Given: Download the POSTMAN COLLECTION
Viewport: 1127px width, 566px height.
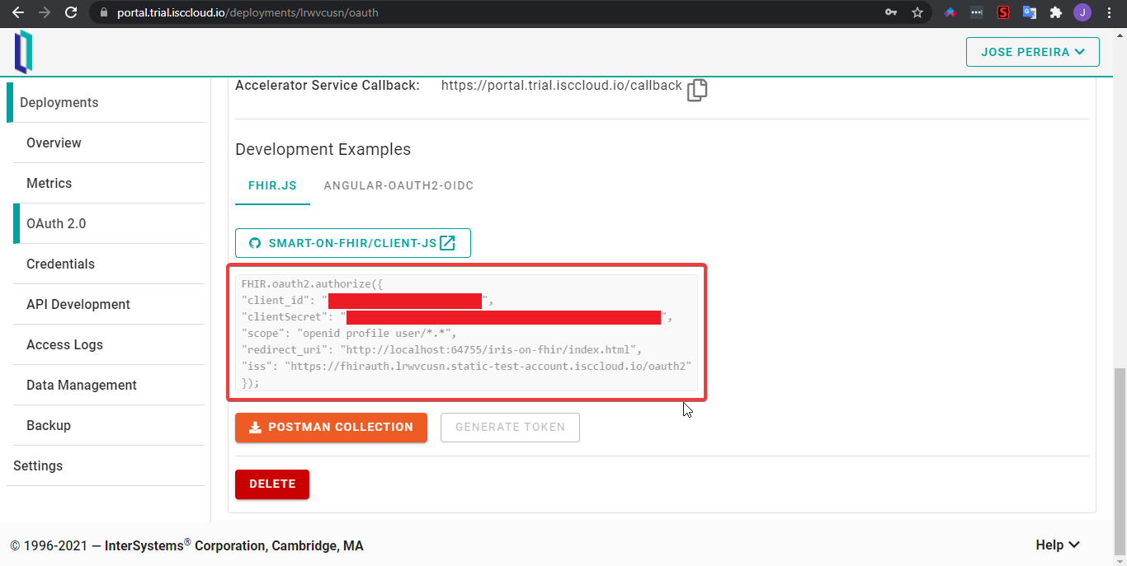Looking at the screenshot, I should pos(331,427).
